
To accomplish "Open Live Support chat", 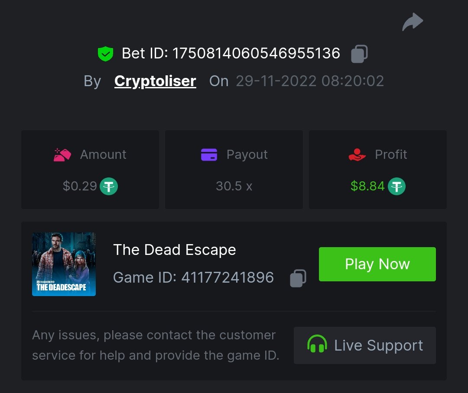I will [x=364, y=345].
